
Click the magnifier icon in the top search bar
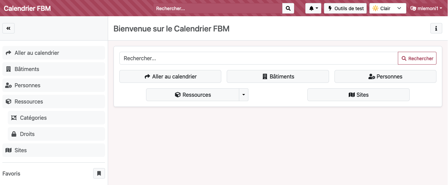tap(288, 8)
